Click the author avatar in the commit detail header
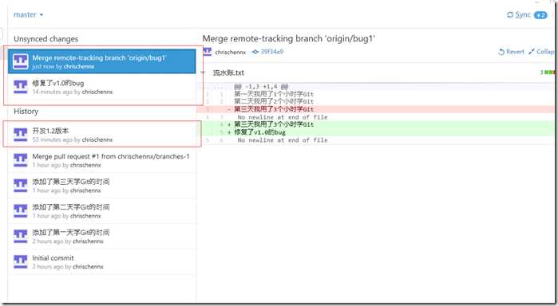Image resolution: width=558 pixels, height=306 pixels. 207,52
